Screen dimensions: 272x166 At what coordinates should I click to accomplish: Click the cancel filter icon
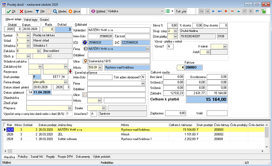(x=49, y=11)
